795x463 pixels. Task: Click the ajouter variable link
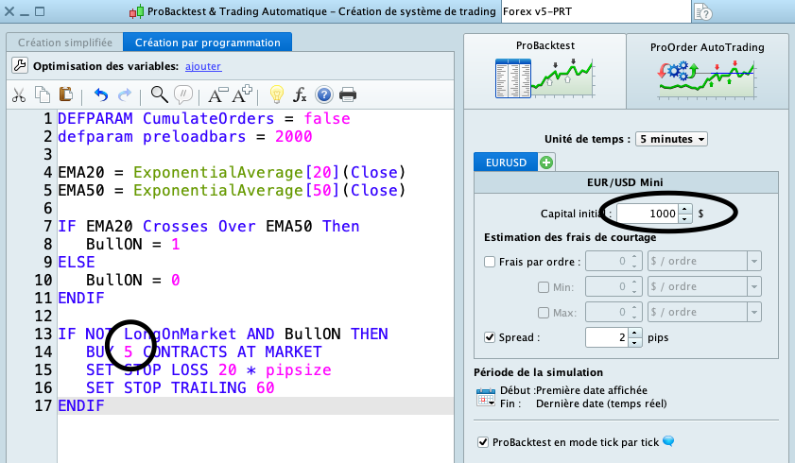pyautogui.click(x=203, y=66)
